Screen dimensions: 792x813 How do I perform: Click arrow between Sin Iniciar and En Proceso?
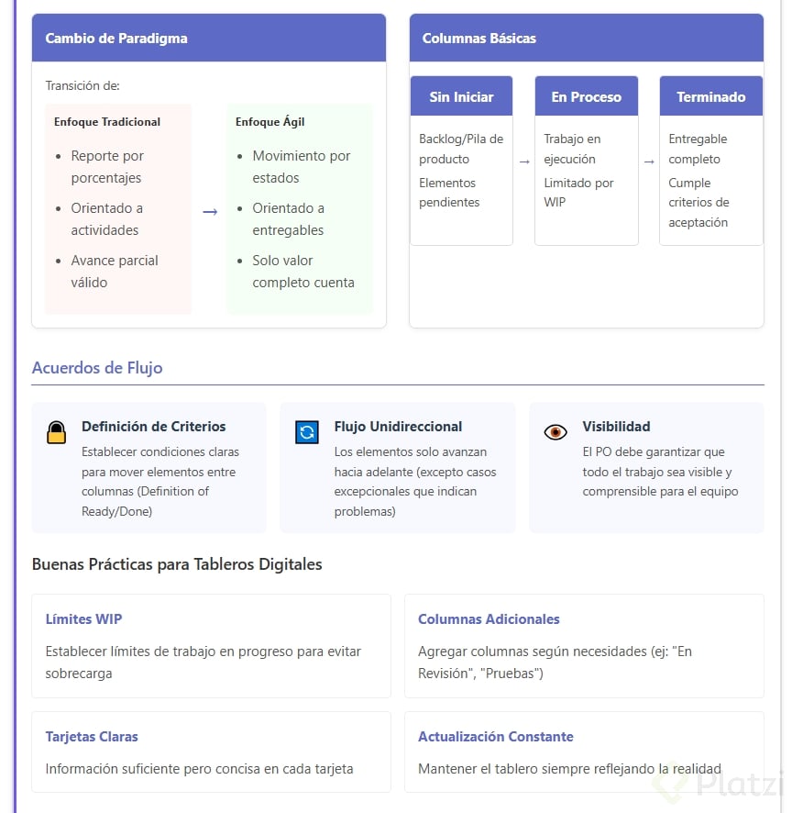pos(524,161)
